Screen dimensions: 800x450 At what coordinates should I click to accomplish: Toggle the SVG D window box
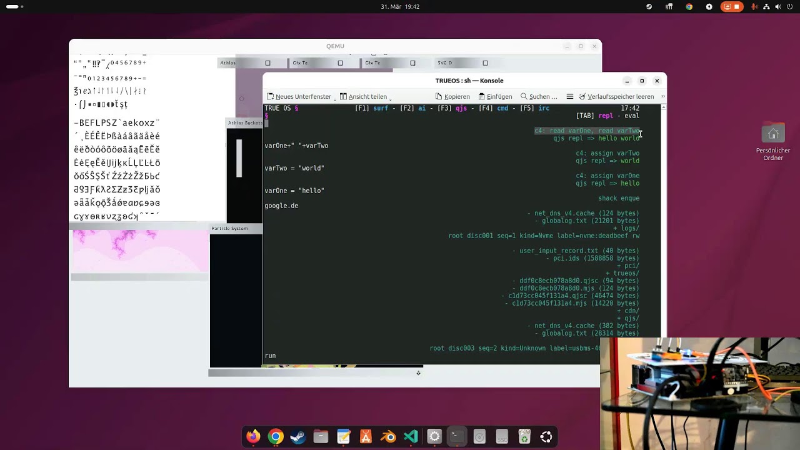[x=485, y=63]
